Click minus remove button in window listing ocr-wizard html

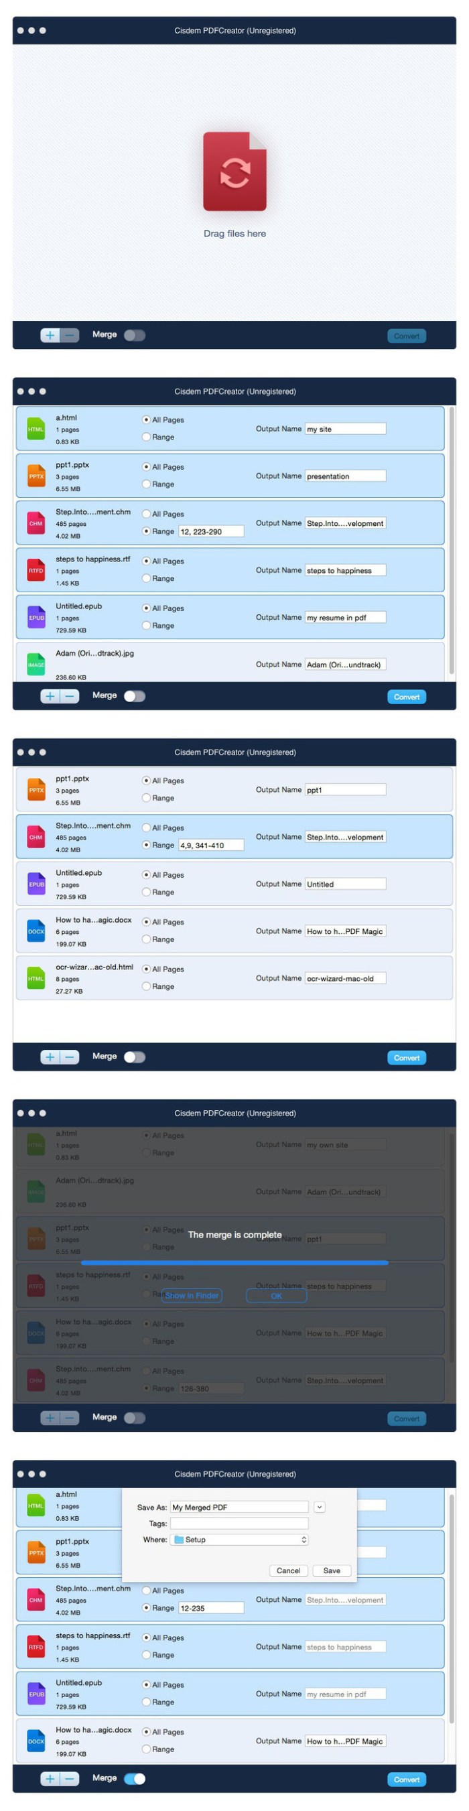tap(69, 1057)
